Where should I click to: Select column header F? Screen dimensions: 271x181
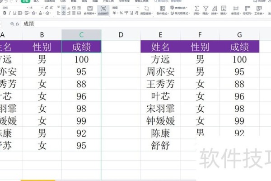click(200, 35)
